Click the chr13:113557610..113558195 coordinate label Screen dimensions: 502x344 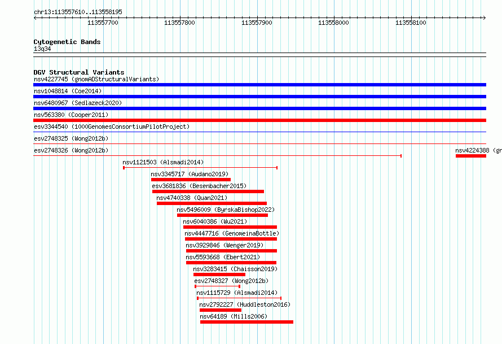click(x=78, y=12)
